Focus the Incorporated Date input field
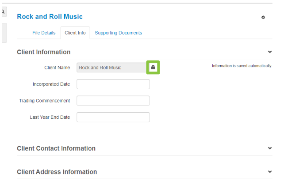284x185 pixels. (x=113, y=84)
